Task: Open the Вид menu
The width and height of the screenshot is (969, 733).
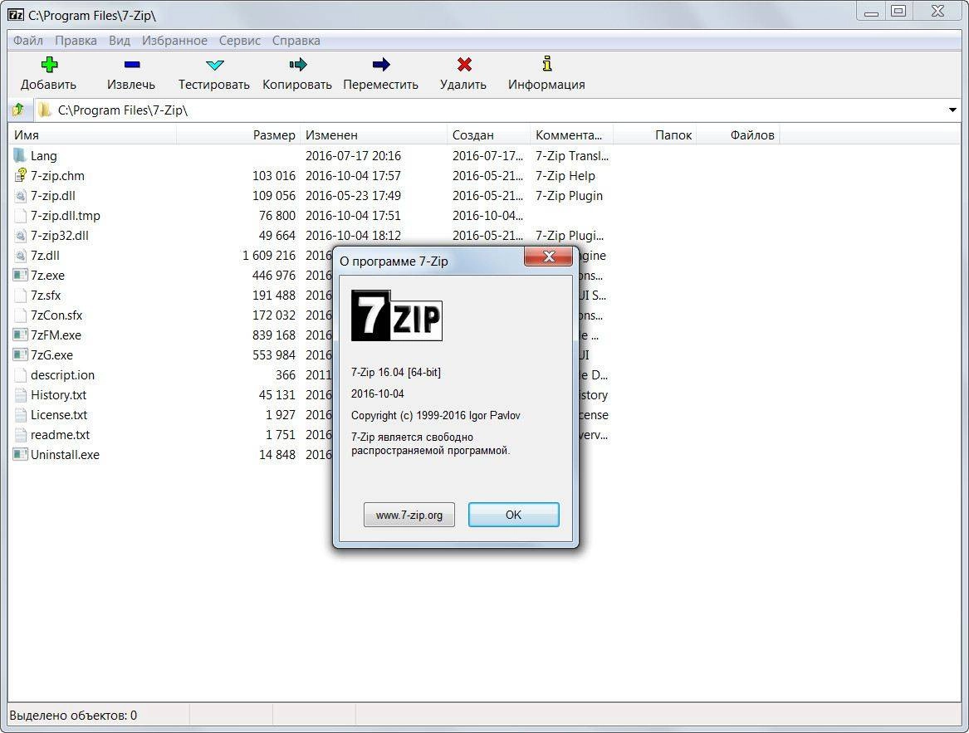Action: click(x=120, y=41)
